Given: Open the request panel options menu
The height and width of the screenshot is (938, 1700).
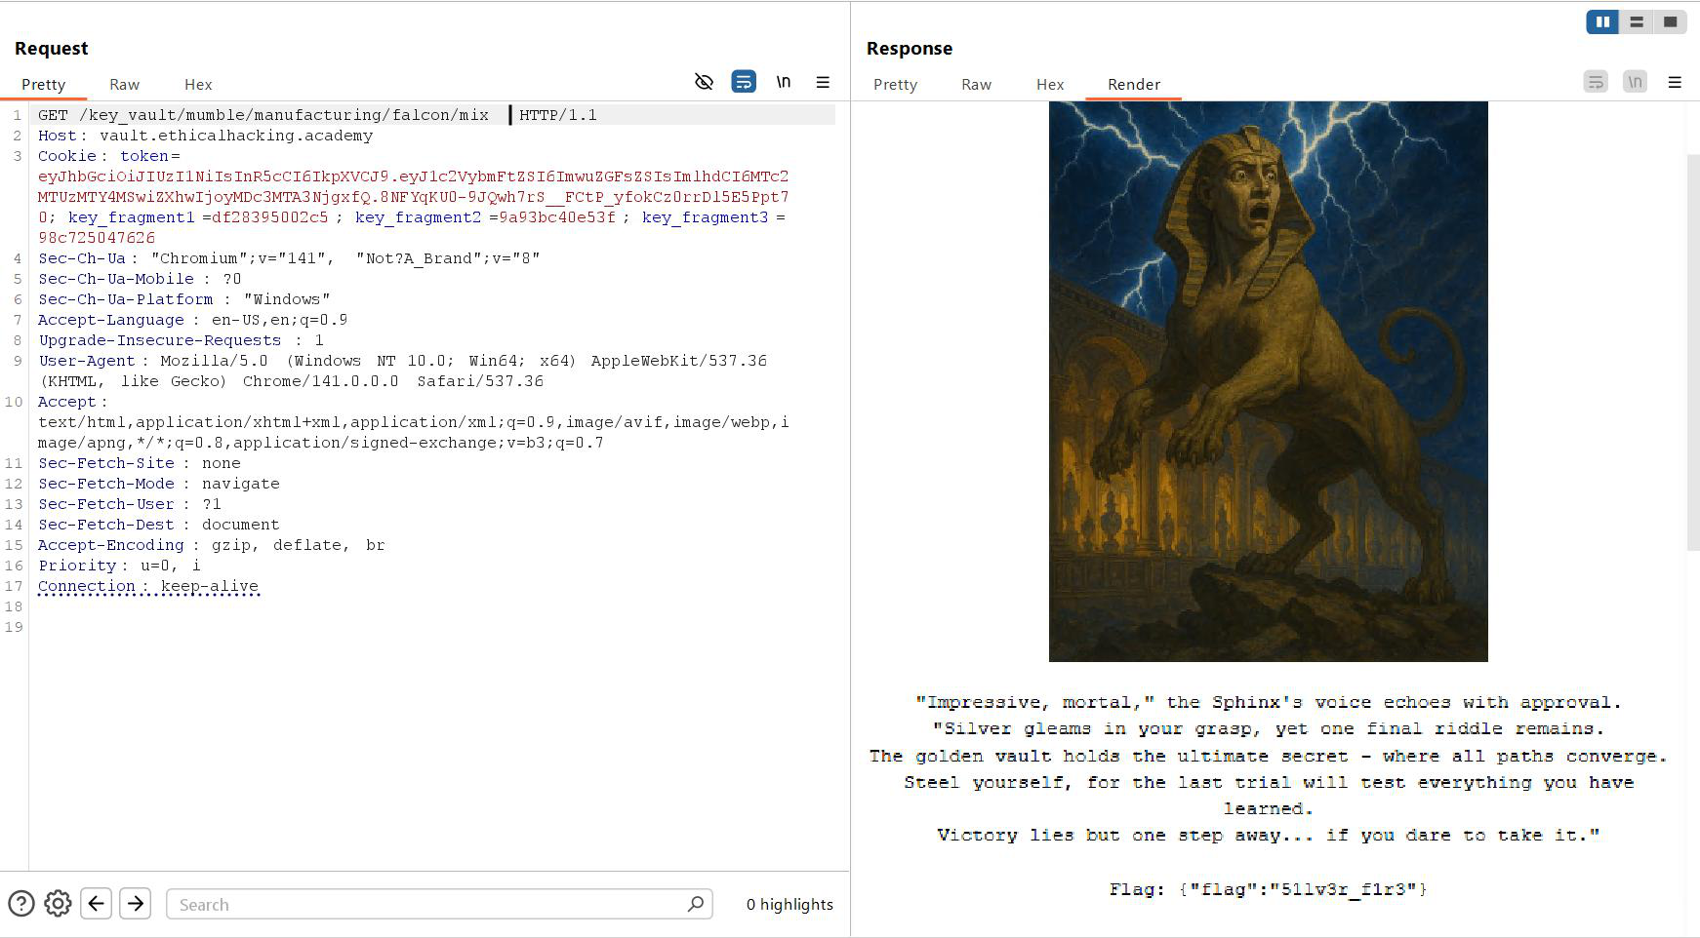Looking at the screenshot, I should pyautogui.click(x=823, y=82).
